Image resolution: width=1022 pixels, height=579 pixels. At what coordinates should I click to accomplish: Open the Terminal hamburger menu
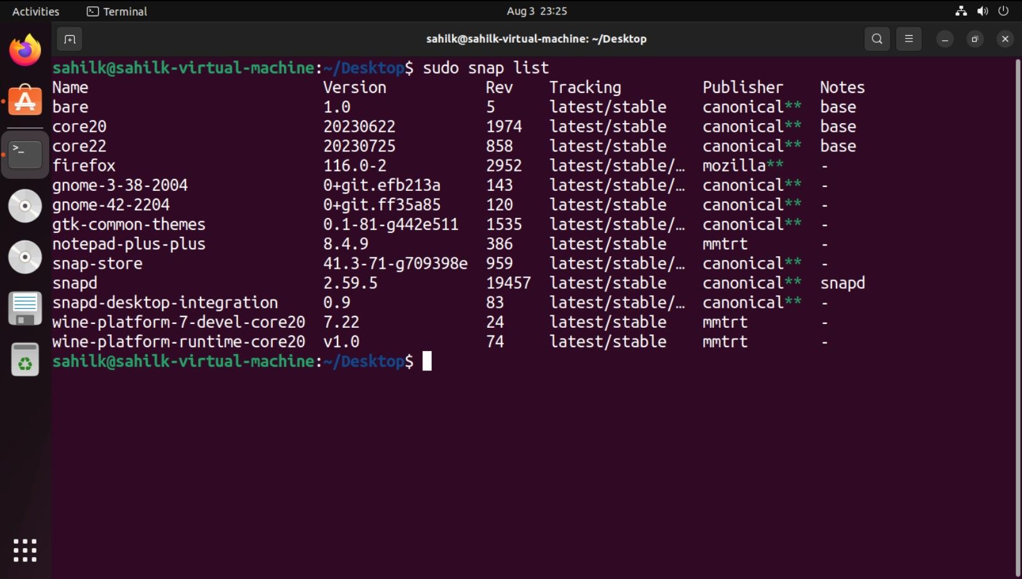908,38
